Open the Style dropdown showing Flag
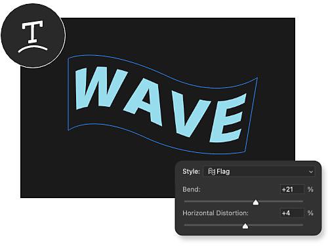This screenshot has width=328, height=246. coord(259,172)
